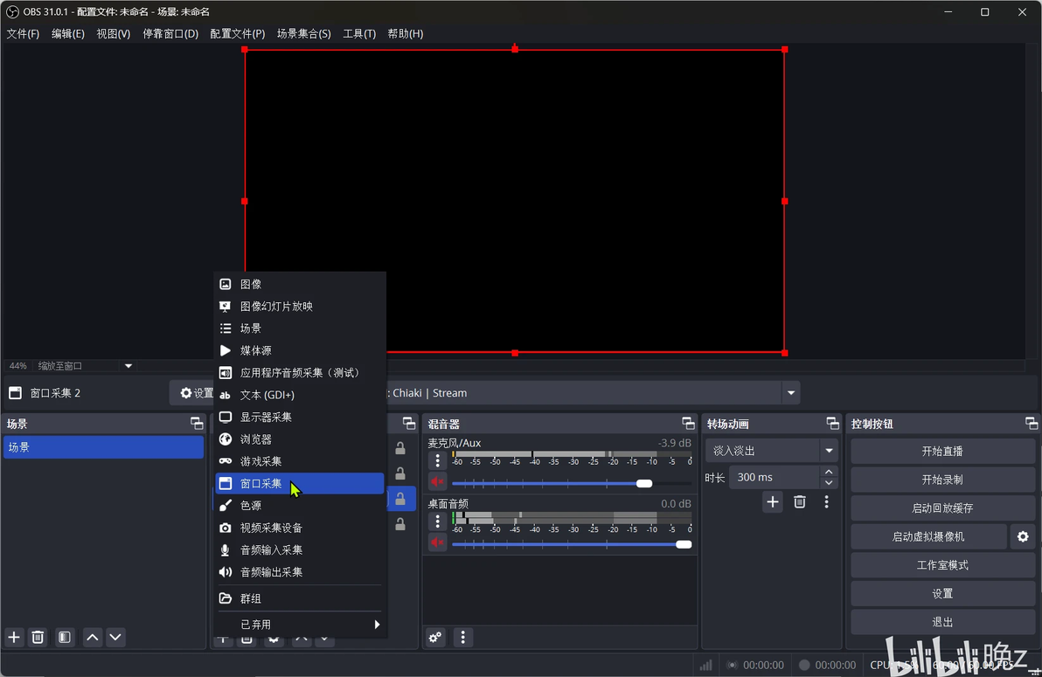The image size is (1042, 677).
Task: Open the 缩放至窗口 zoom dropdown
Action: pyautogui.click(x=129, y=365)
